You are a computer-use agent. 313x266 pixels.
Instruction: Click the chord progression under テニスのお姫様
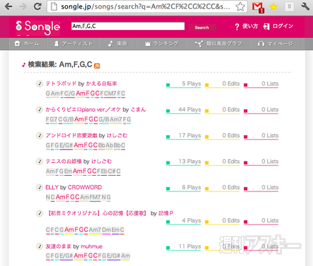pos(83,171)
